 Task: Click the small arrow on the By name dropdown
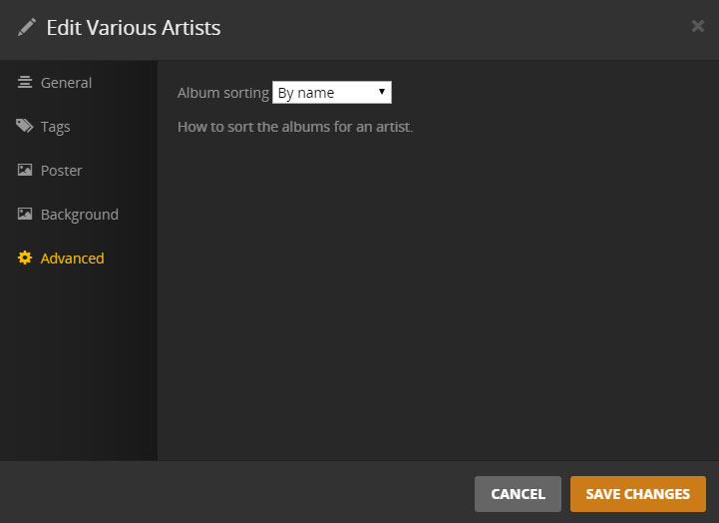tap(382, 92)
